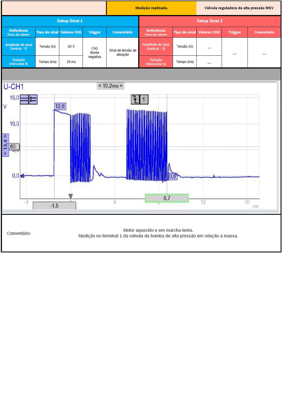Click the 10,2ms cursor delta label
282x402 pixels.
pyautogui.click(x=110, y=86)
